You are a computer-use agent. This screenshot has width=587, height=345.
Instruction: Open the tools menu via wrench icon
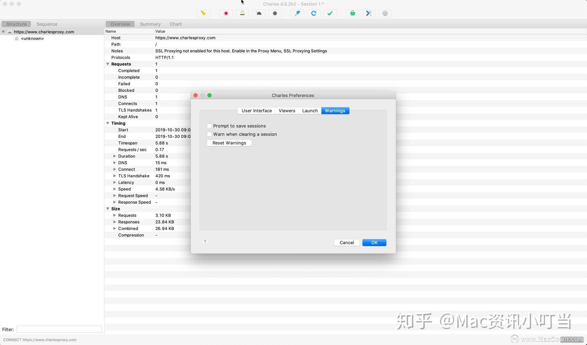point(369,13)
